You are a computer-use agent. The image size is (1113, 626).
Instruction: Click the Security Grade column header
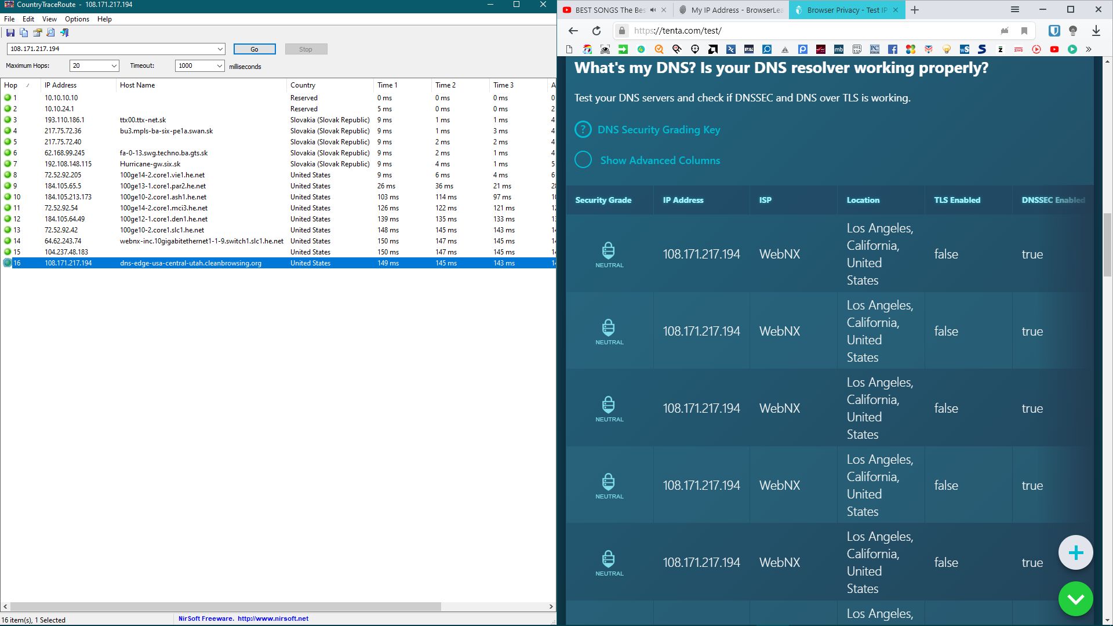pyautogui.click(x=603, y=200)
